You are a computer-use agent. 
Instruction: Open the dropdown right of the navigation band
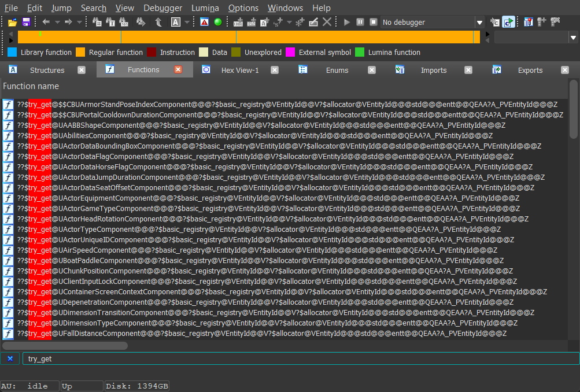tap(573, 38)
